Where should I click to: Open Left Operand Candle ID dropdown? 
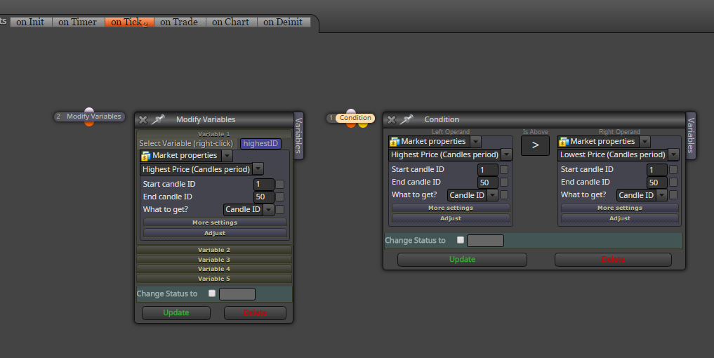tap(493, 195)
